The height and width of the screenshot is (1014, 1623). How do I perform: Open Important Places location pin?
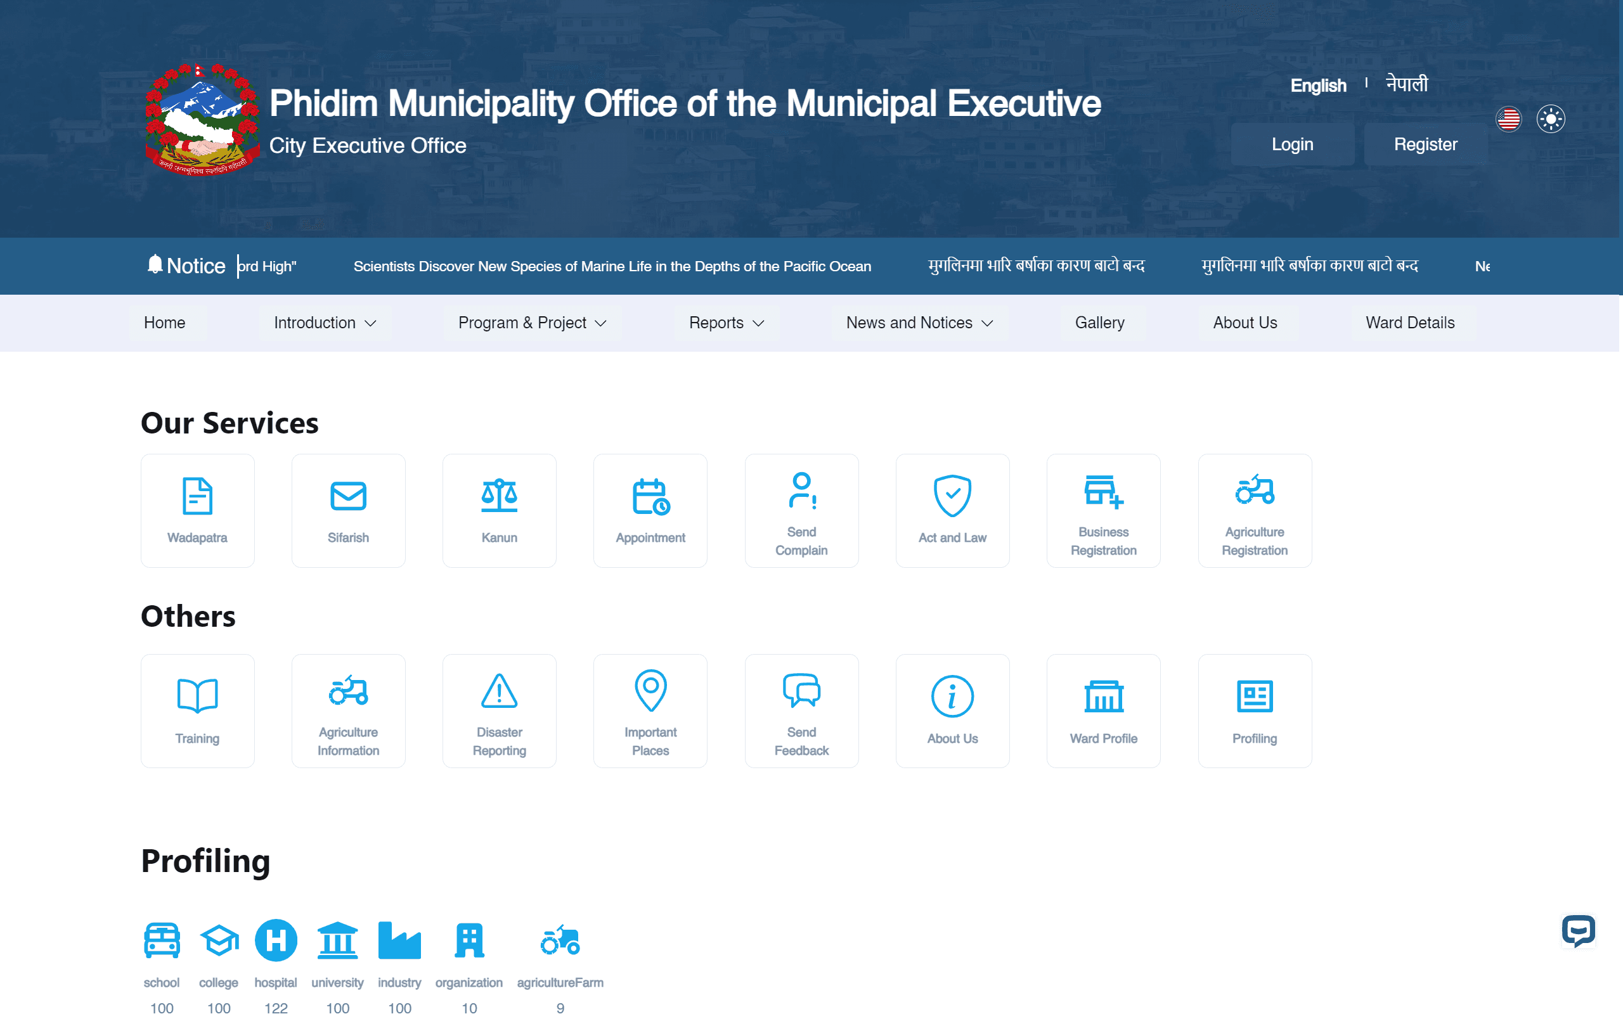(x=650, y=690)
